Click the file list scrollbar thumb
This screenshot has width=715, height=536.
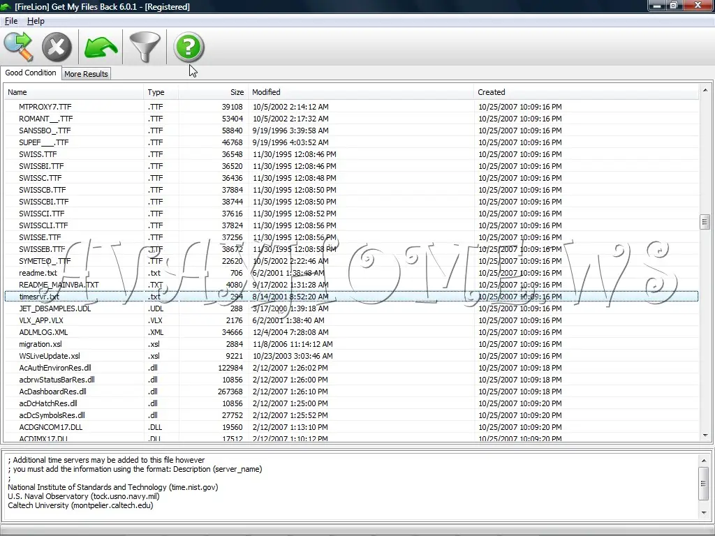(705, 222)
